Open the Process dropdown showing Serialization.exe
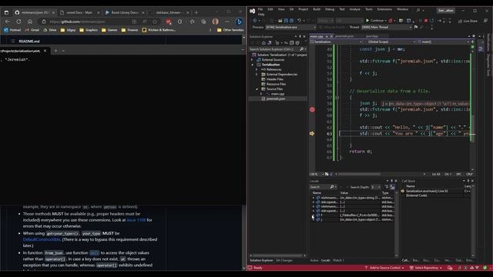The width and height of the screenshot is (493, 277). click(291, 28)
